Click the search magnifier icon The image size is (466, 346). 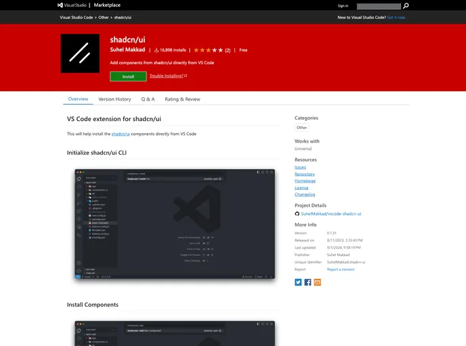[406, 5]
